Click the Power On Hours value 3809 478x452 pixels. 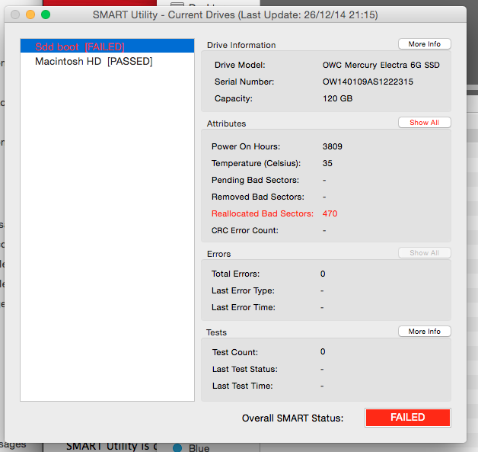[333, 146]
